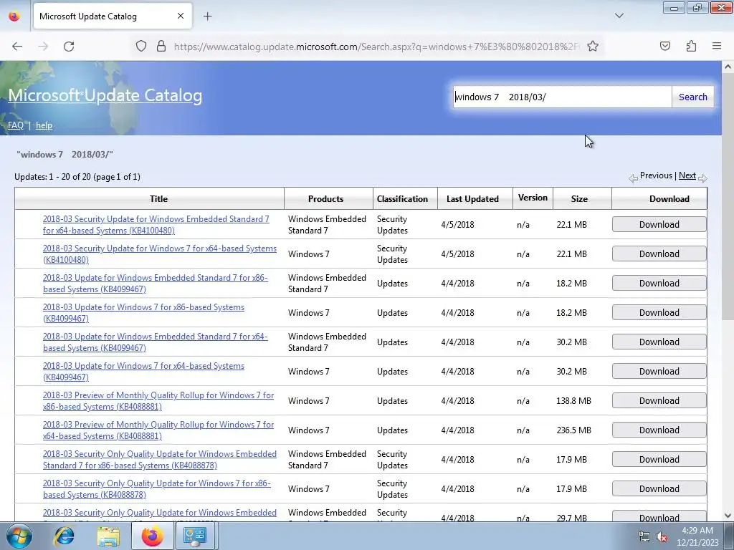Go to the Next results page

coord(687,175)
